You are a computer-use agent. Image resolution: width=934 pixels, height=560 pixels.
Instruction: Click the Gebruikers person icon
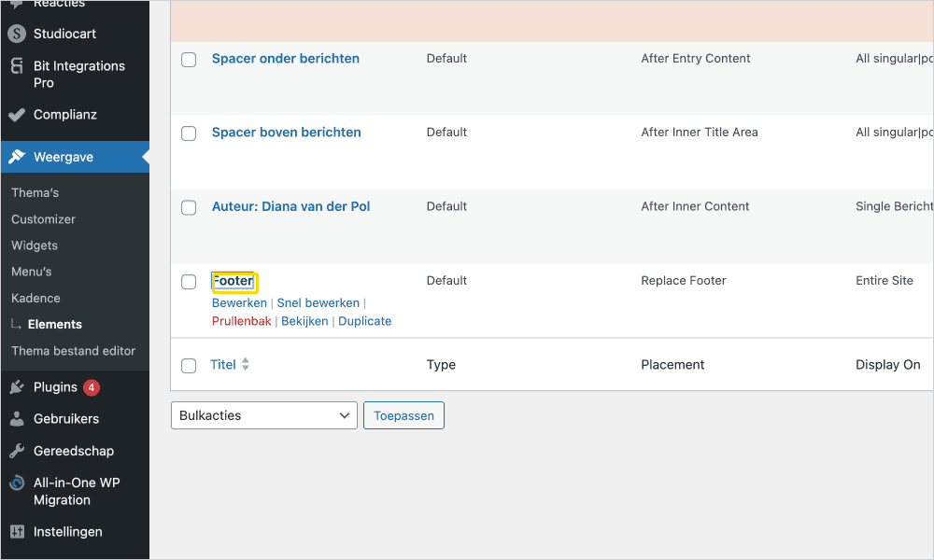click(x=17, y=419)
